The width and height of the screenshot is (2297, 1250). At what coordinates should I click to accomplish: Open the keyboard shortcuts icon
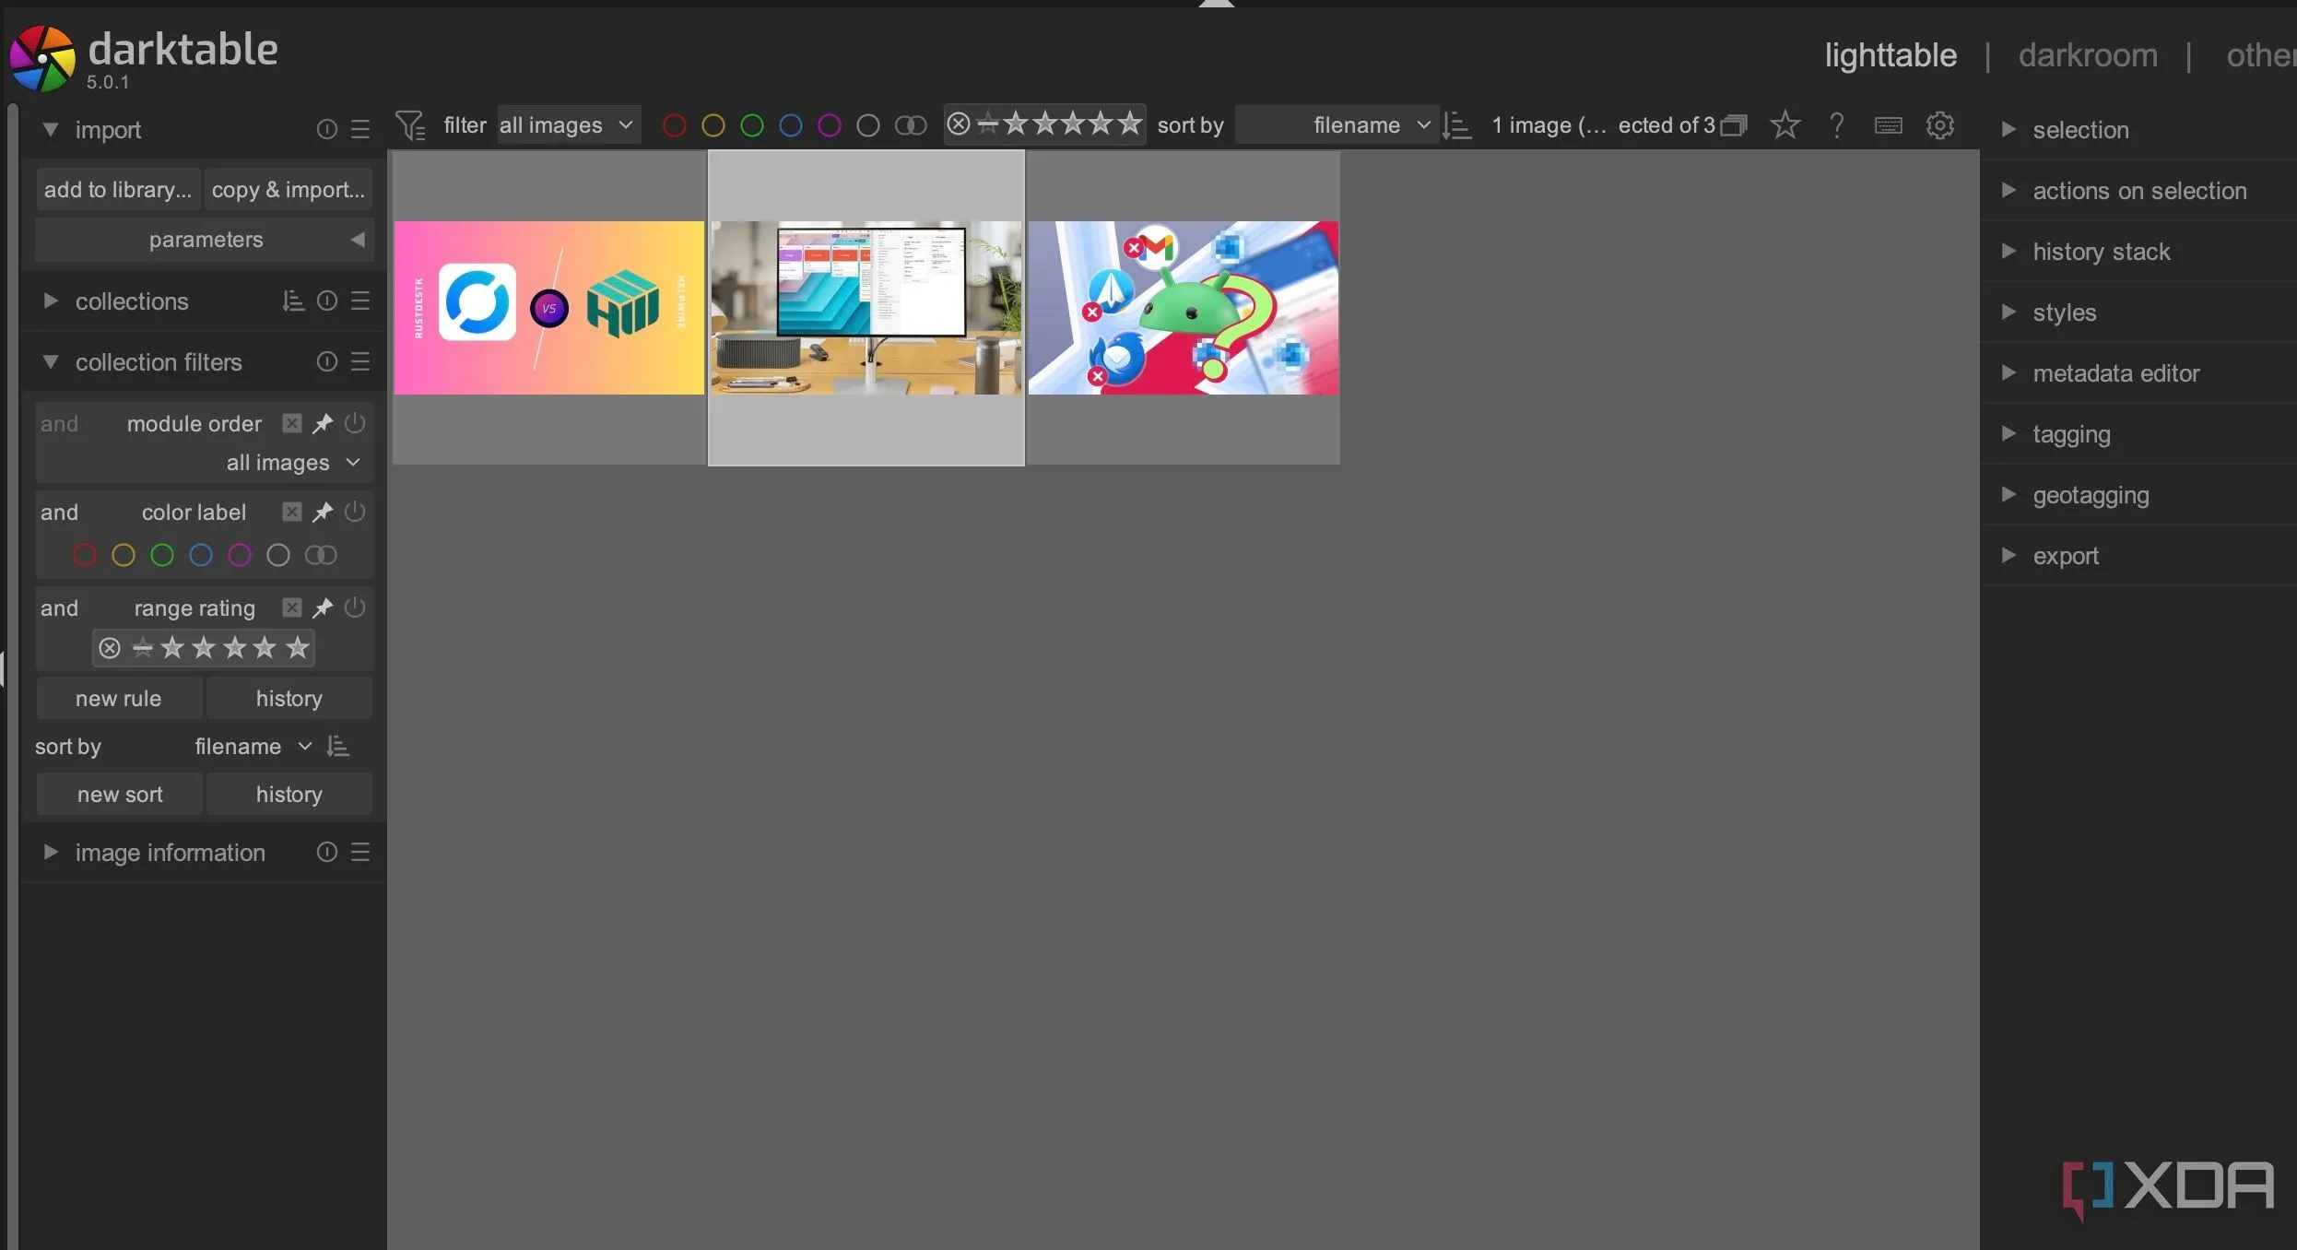click(x=1888, y=124)
